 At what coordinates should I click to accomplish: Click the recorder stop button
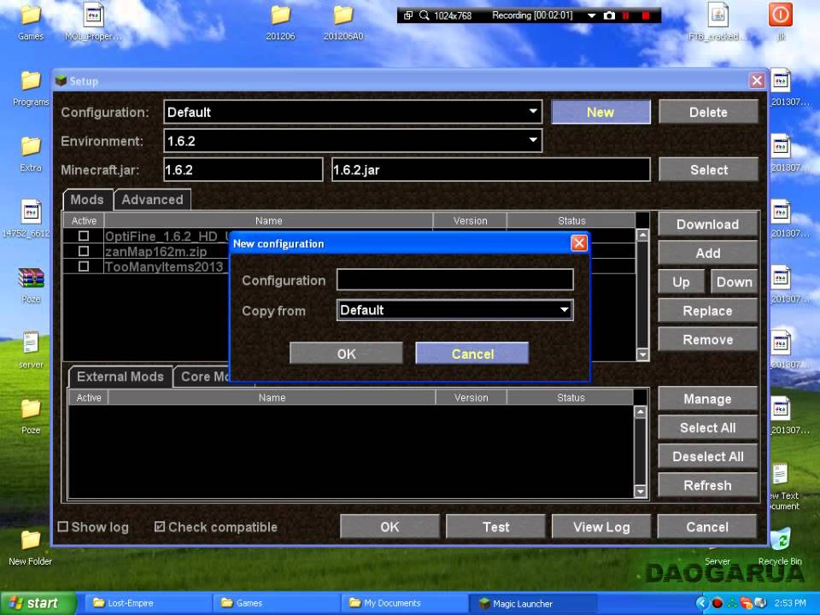point(646,15)
